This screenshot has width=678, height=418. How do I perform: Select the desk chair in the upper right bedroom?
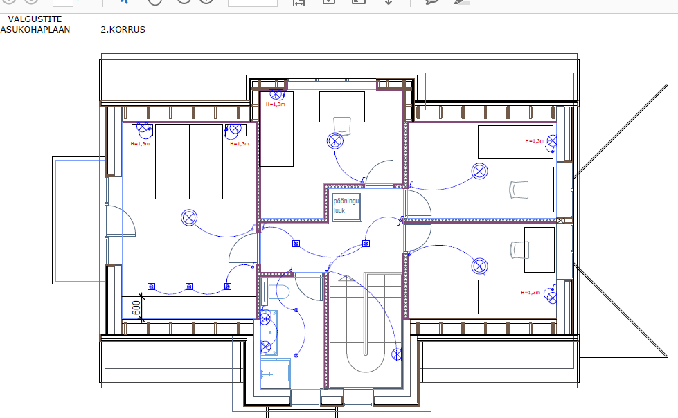517,189
